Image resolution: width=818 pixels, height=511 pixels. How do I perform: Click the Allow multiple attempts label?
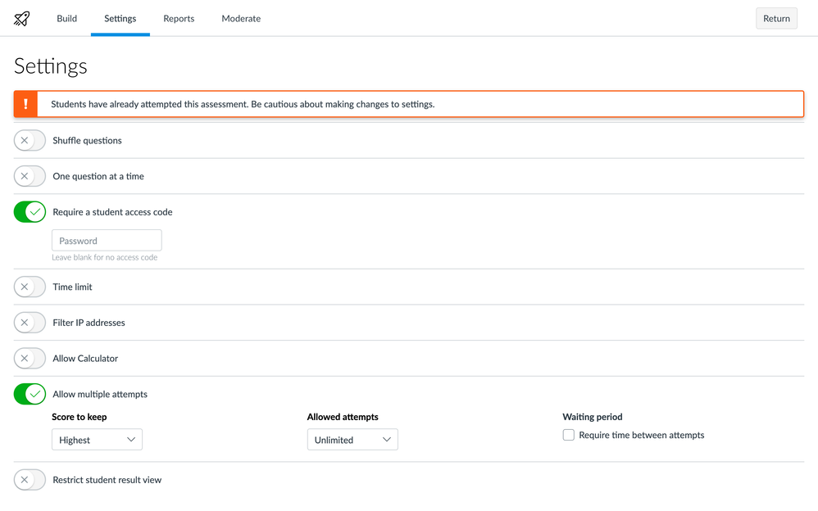coord(100,395)
